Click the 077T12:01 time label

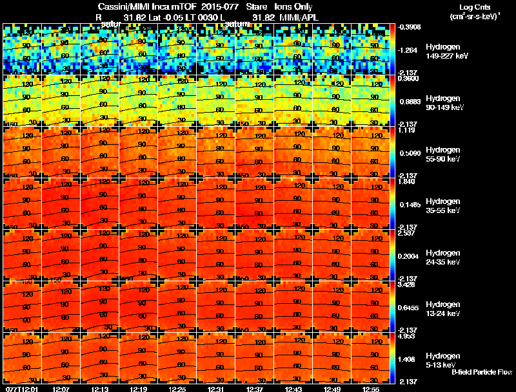pos(22,389)
